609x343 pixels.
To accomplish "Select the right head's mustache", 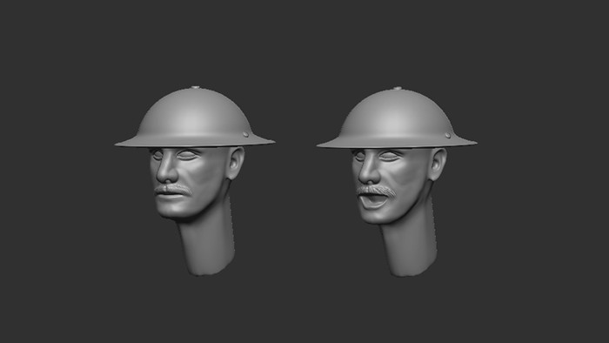I will [376, 191].
